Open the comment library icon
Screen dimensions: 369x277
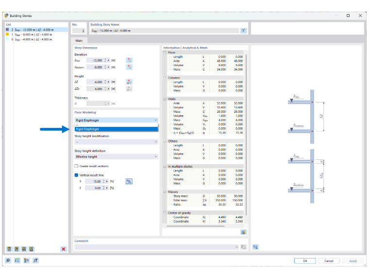[x=244, y=247]
